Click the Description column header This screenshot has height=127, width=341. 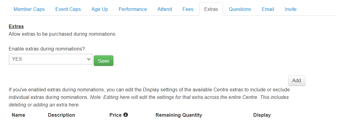[61, 115]
